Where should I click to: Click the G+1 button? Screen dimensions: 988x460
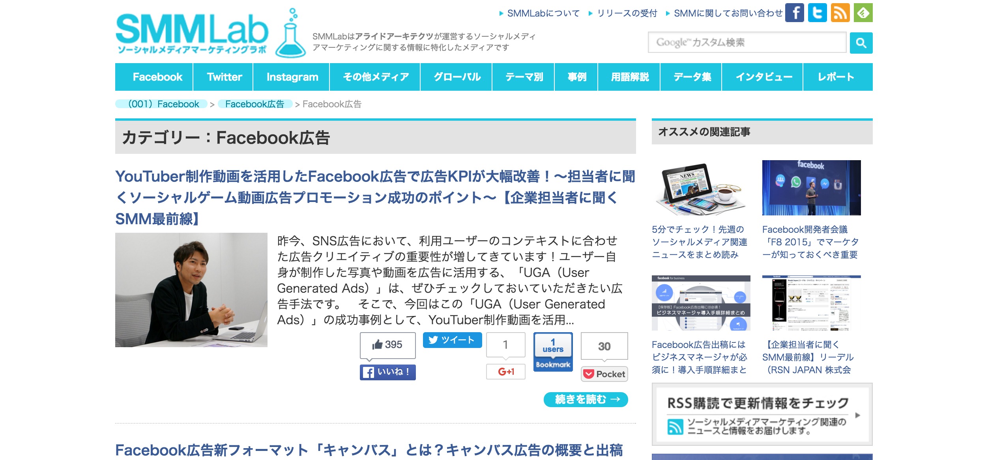(x=506, y=372)
